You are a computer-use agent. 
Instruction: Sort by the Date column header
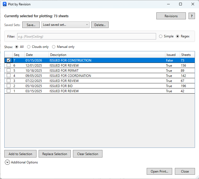click(x=36, y=55)
